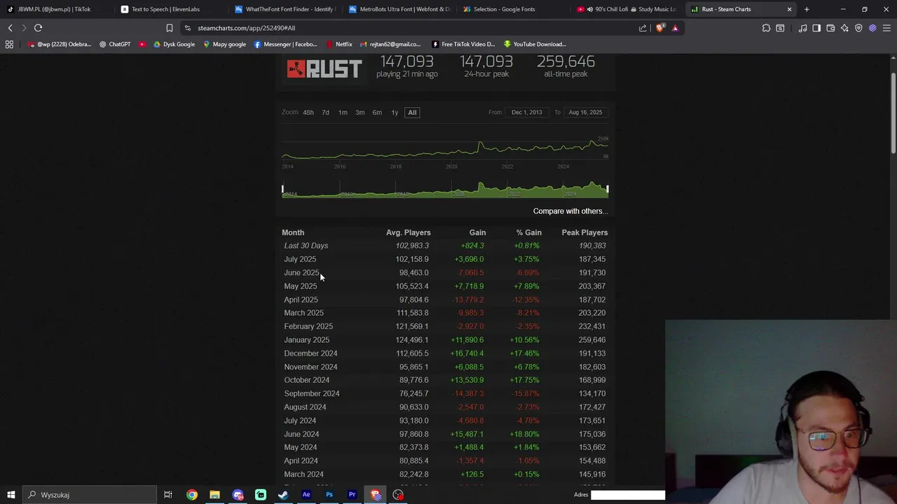Switch to the MetroBots Ultra Font tab
Screen dimensions: 897x504
point(398,9)
